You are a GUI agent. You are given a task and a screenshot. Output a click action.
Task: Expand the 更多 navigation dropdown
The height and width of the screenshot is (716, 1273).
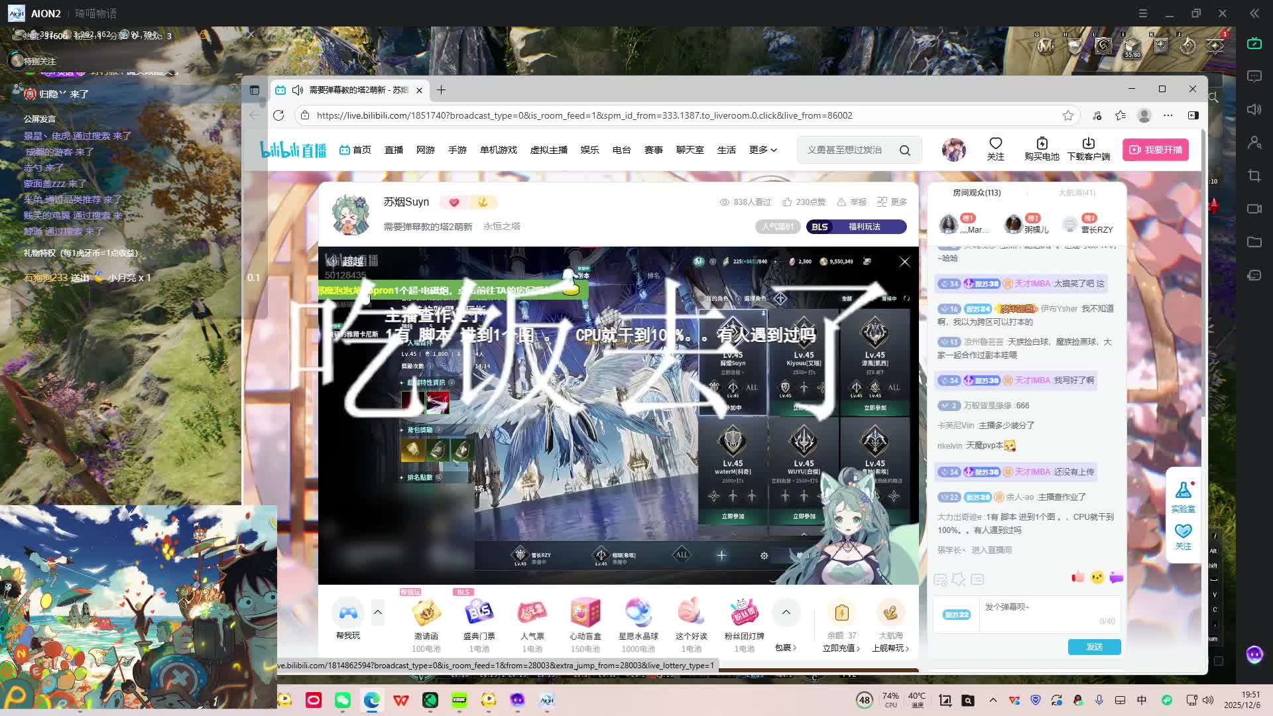coord(762,150)
